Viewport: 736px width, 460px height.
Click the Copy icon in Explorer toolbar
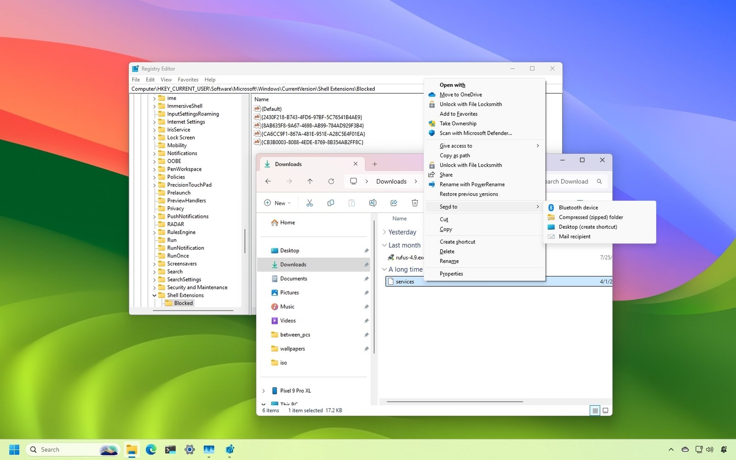(331, 203)
